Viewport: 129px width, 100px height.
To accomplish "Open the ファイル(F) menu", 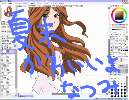I will click(x=4, y=3).
